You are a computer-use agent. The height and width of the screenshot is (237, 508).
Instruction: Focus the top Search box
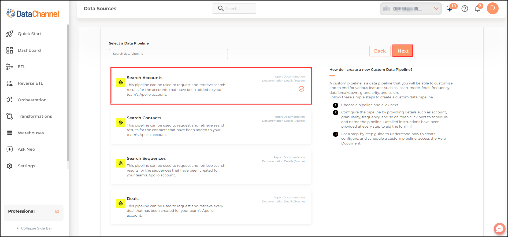pyautogui.click(x=234, y=9)
